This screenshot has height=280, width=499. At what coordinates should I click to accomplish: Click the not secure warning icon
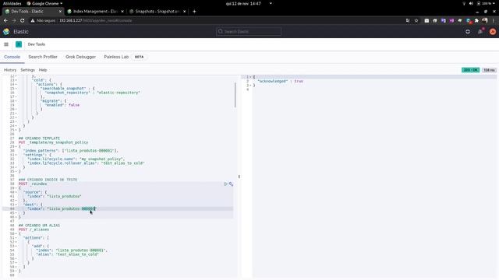click(x=33, y=21)
